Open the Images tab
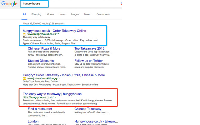 click(x=75, y=14)
